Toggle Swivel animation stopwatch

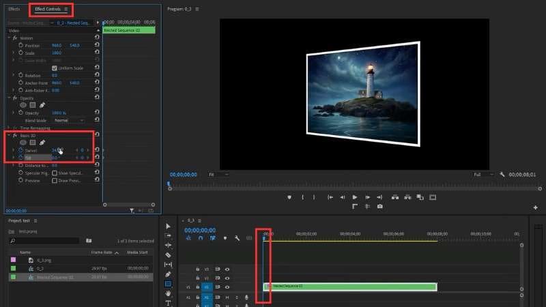click(x=20, y=150)
